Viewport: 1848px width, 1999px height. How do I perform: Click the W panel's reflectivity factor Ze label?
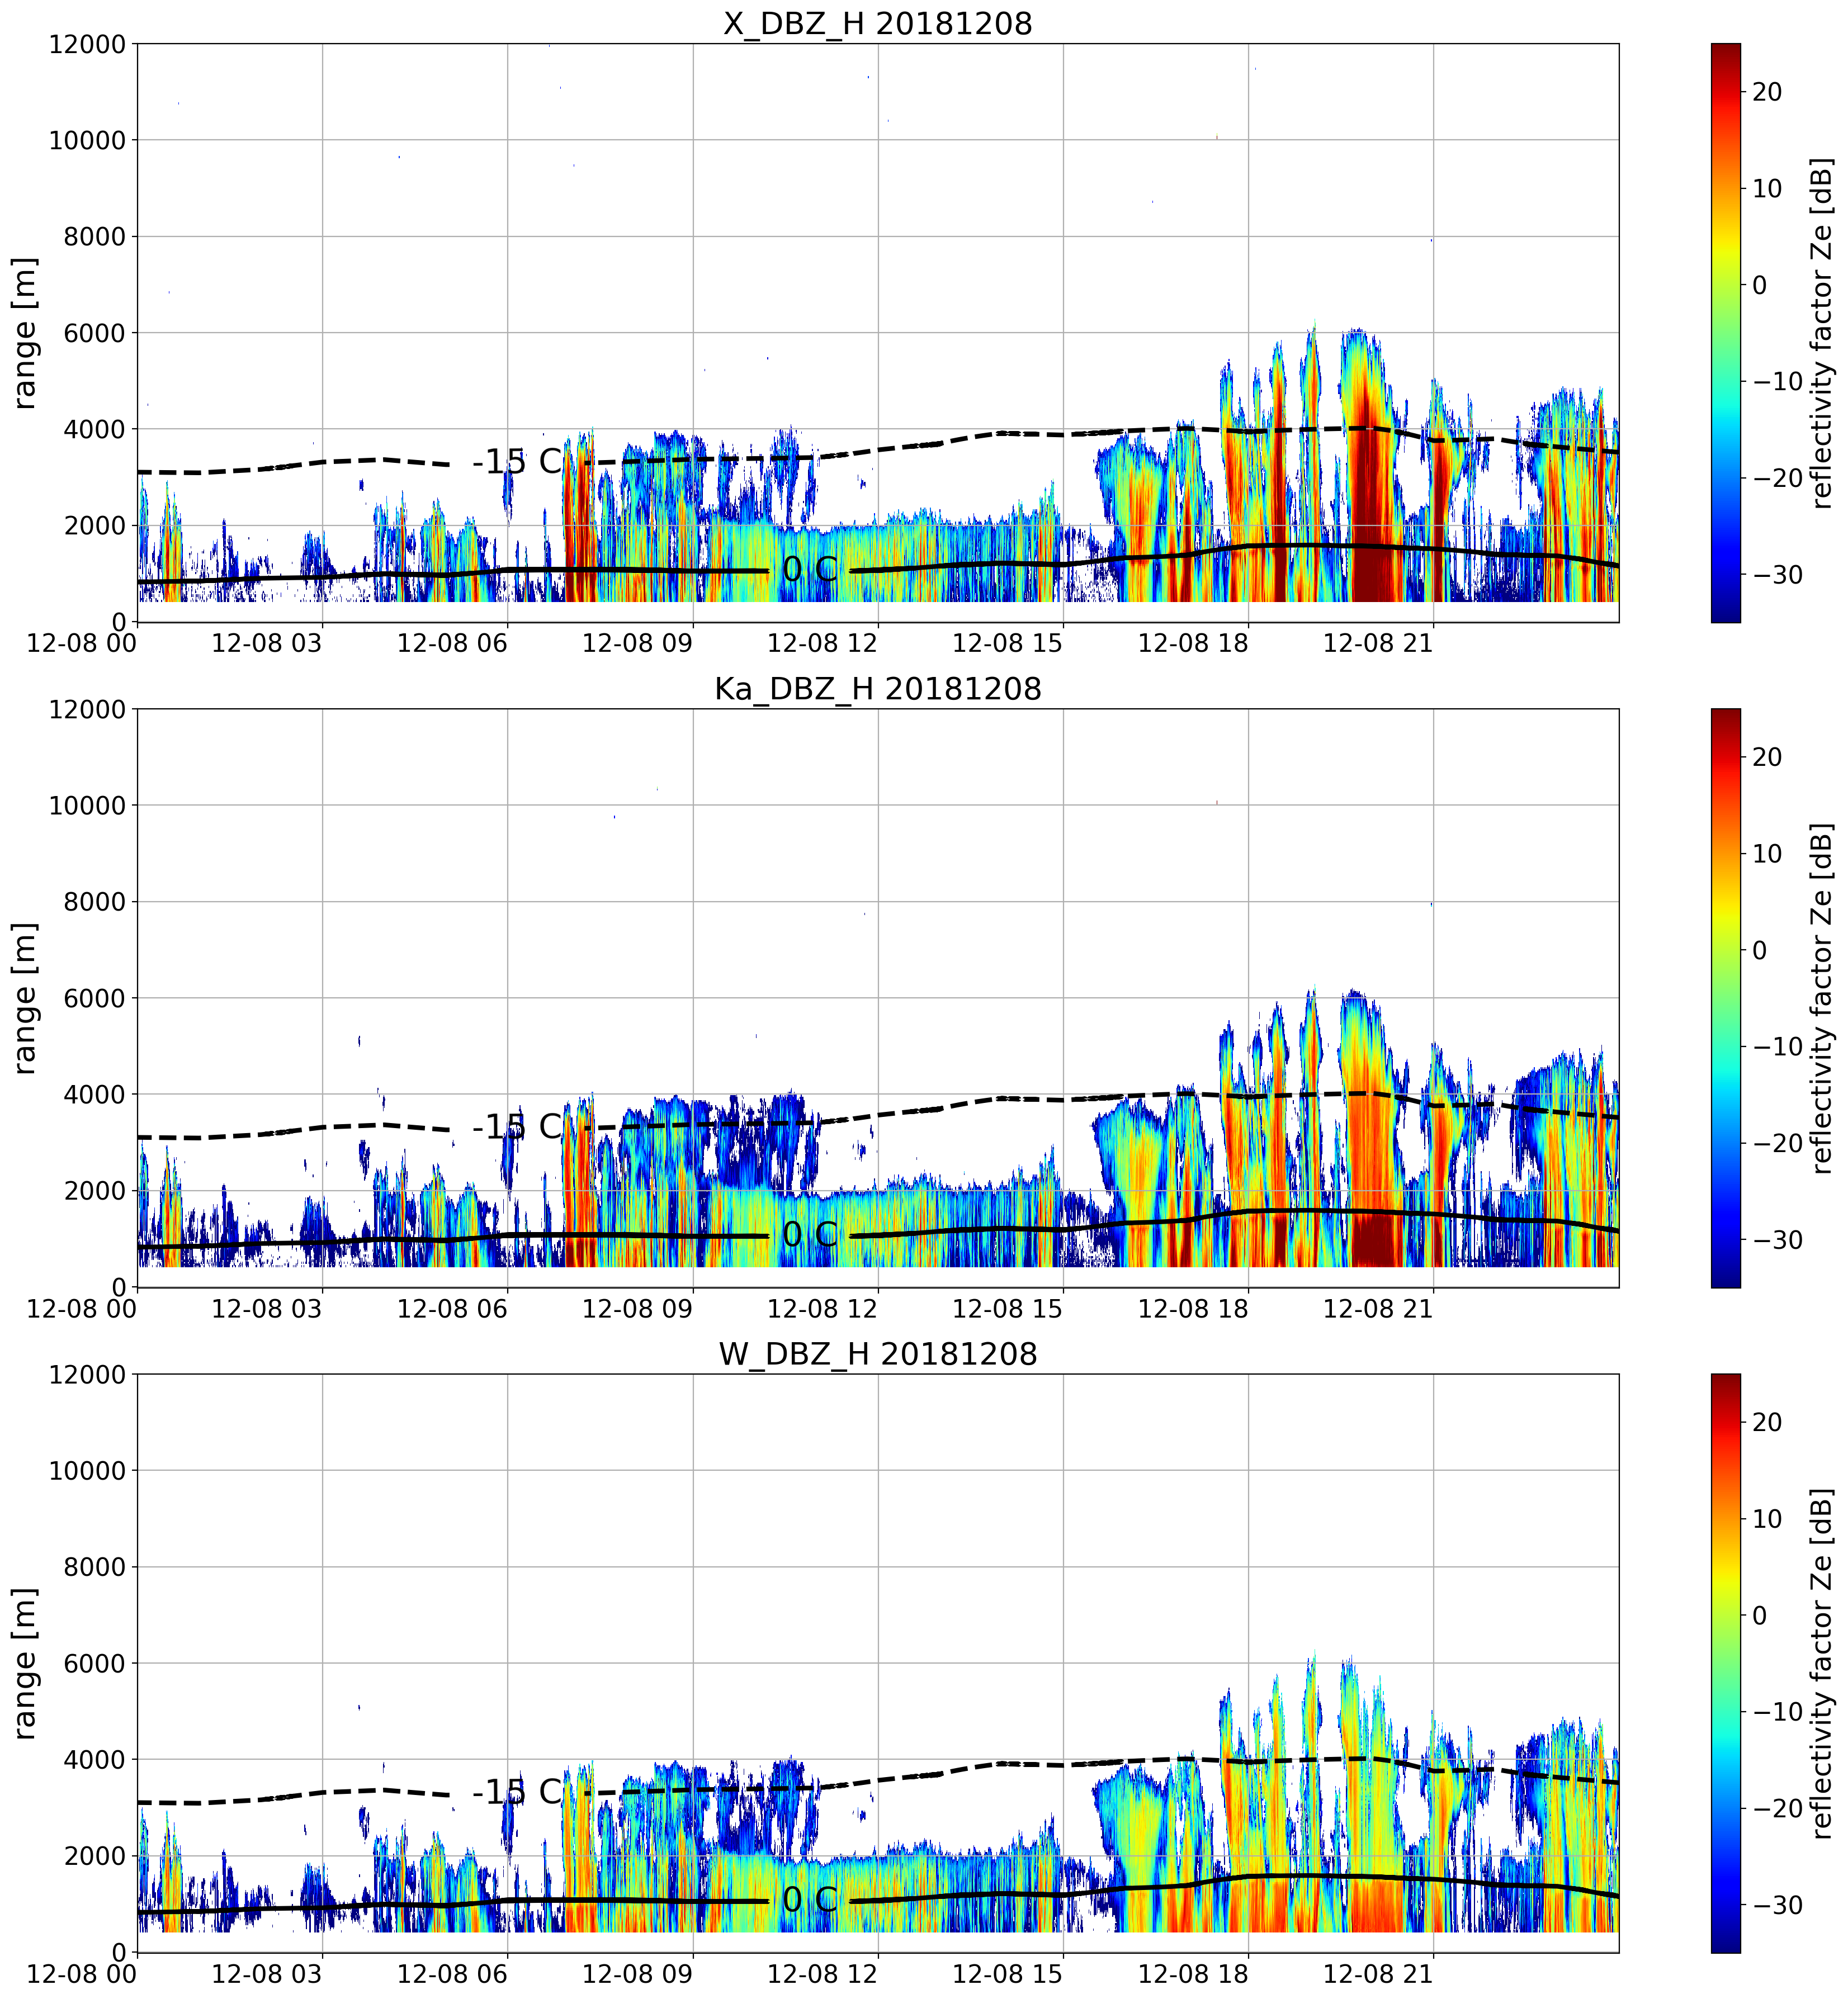coord(1822,1663)
